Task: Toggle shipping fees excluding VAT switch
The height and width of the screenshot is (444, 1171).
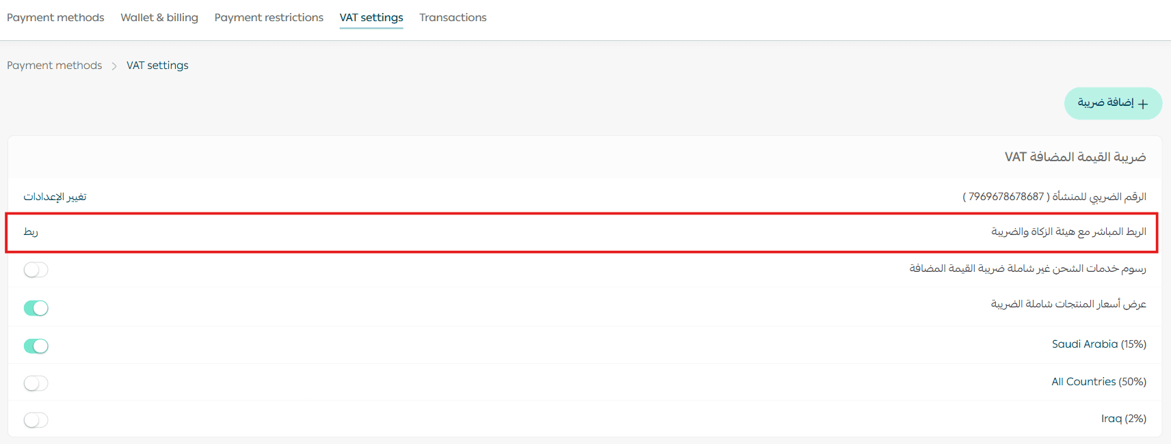Action: [x=36, y=270]
